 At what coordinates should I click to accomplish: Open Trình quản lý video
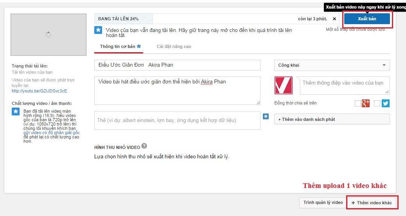(x=323, y=202)
